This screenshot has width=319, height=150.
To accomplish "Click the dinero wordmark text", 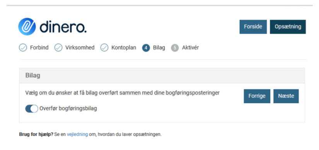I will pos(63,27).
